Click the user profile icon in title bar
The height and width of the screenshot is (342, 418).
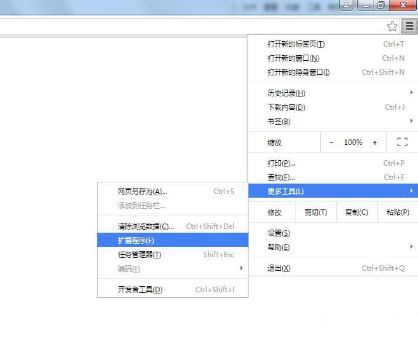coord(346,6)
